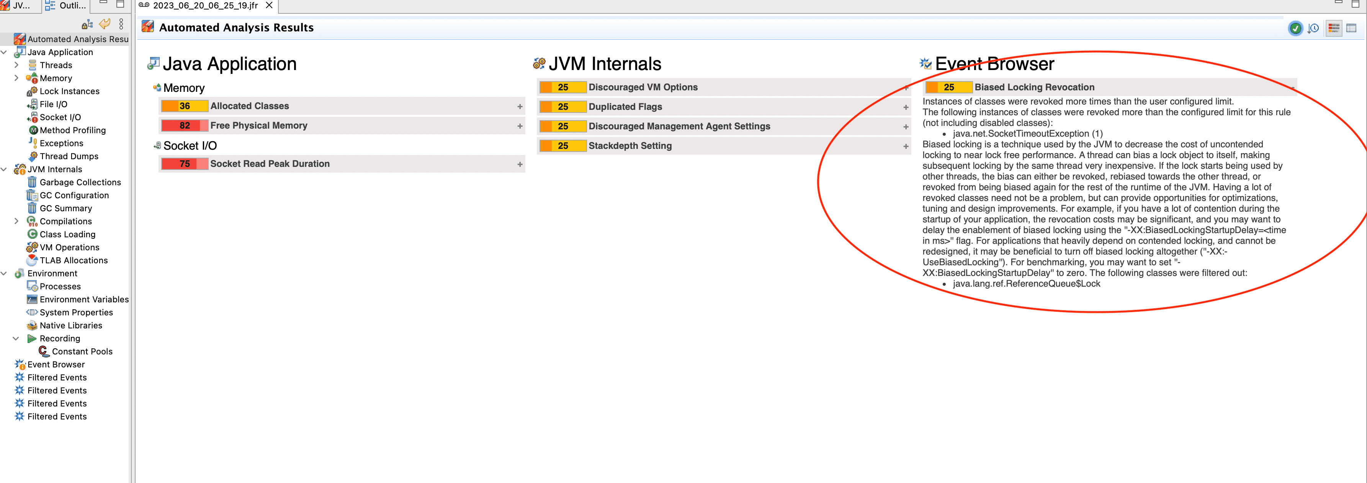This screenshot has width=1367, height=483.
Task: Click the analysis time range clock icon
Action: (1313, 28)
